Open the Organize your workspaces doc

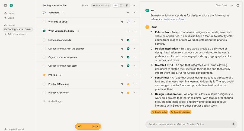pos(62,57)
